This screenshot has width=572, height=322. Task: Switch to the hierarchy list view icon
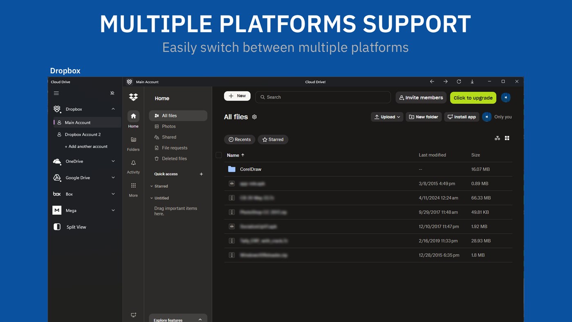[x=497, y=138]
